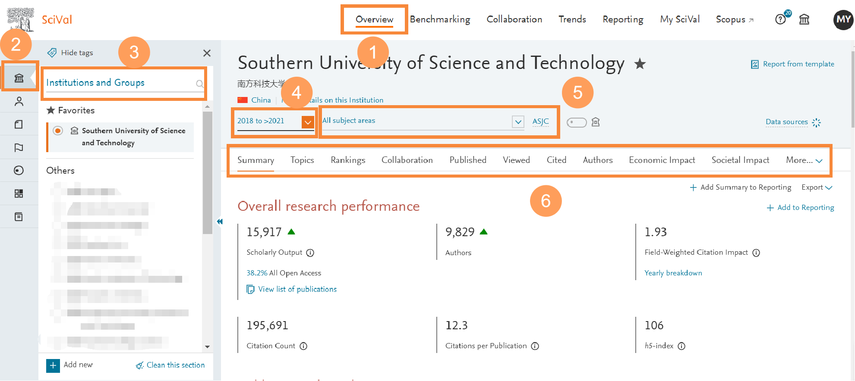The width and height of the screenshot is (855, 381).
Task: Click the ASJC classification link
Action: [x=540, y=122]
